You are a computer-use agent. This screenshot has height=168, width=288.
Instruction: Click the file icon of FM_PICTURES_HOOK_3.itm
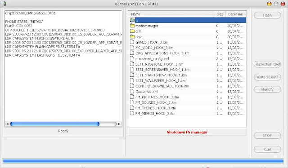[132, 97]
